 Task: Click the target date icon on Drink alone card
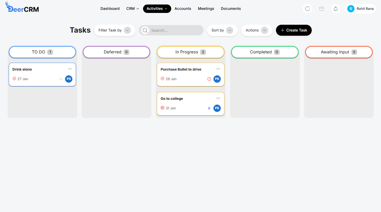click(x=14, y=78)
